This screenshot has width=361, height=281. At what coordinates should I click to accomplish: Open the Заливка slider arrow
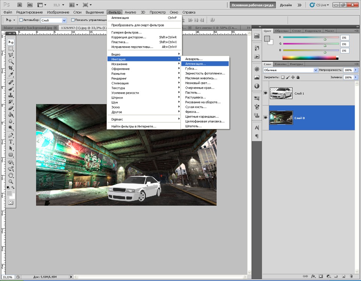pos(356,77)
